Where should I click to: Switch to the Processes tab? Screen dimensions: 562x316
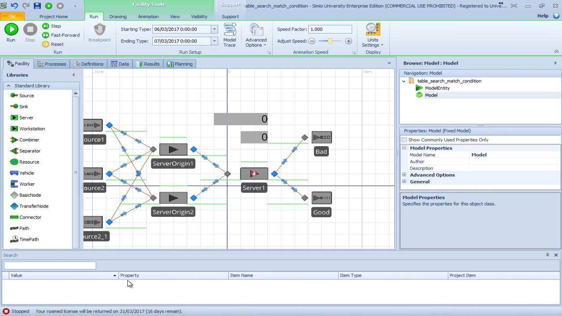(51, 64)
